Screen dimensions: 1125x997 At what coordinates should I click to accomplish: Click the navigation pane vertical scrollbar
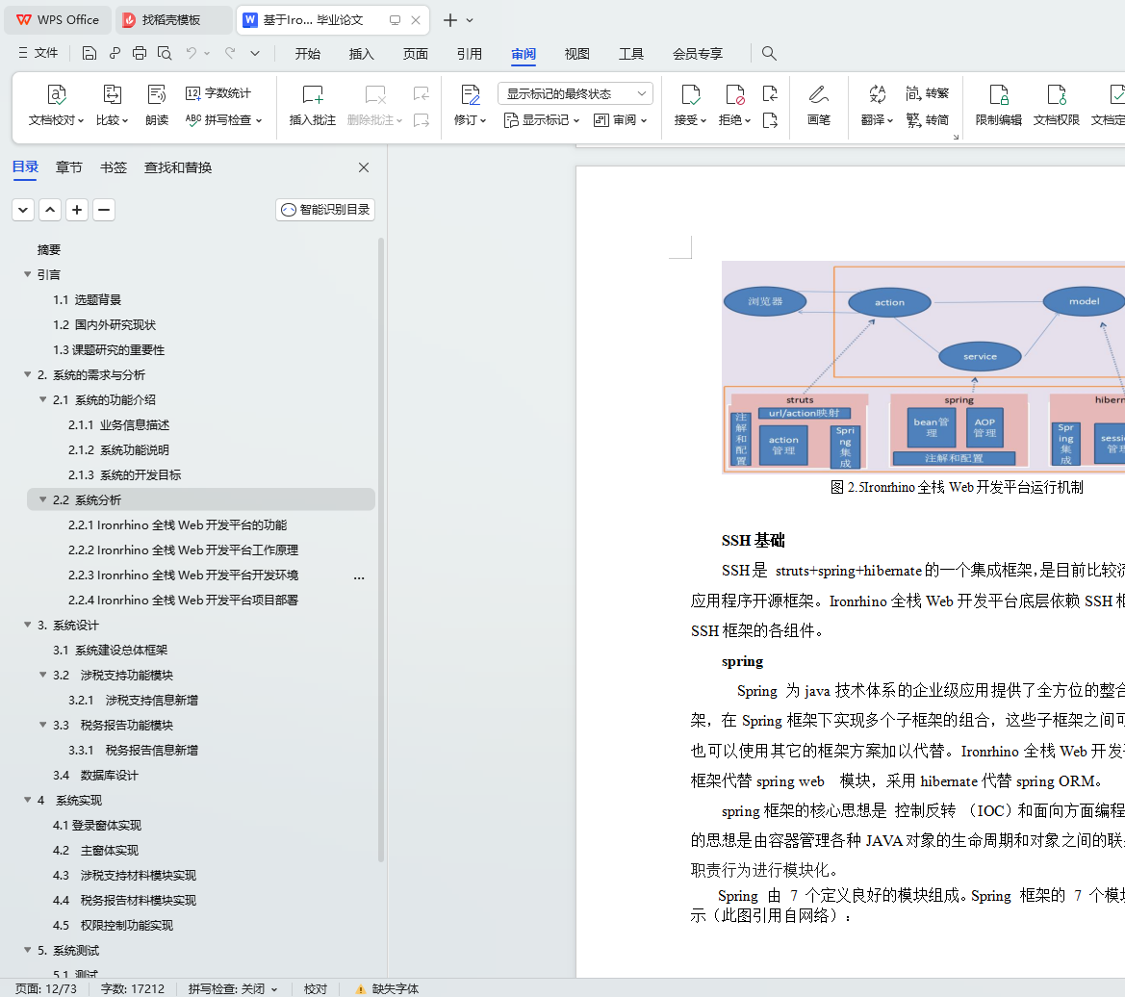point(381,549)
